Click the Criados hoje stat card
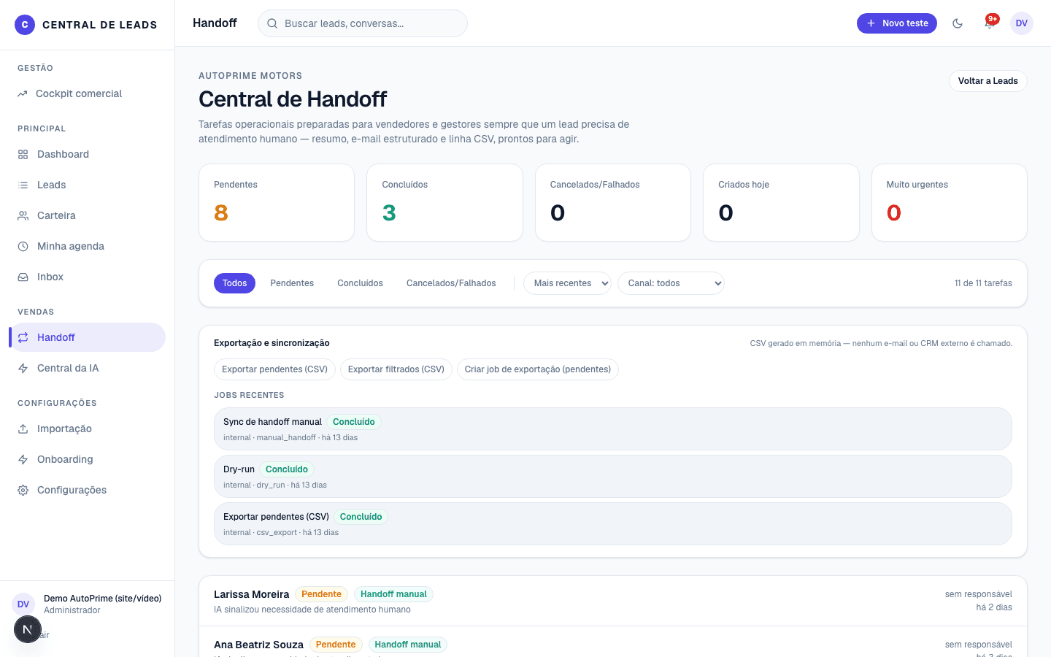1051x657 pixels. click(x=781, y=203)
